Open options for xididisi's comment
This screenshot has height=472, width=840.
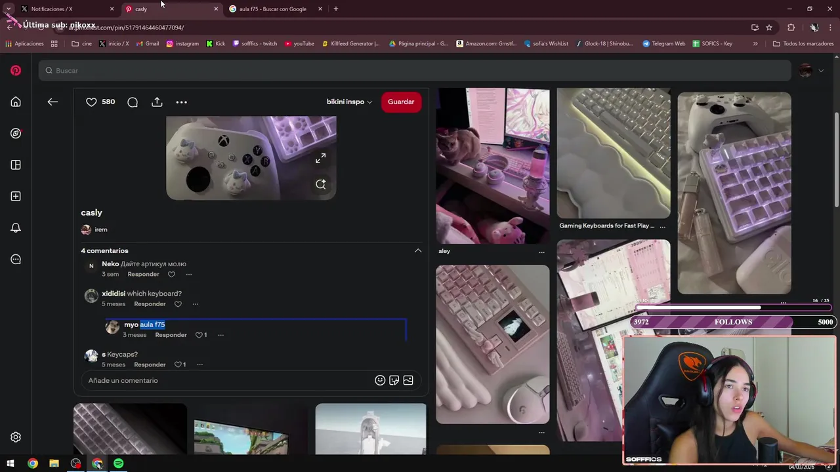point(195,304)
